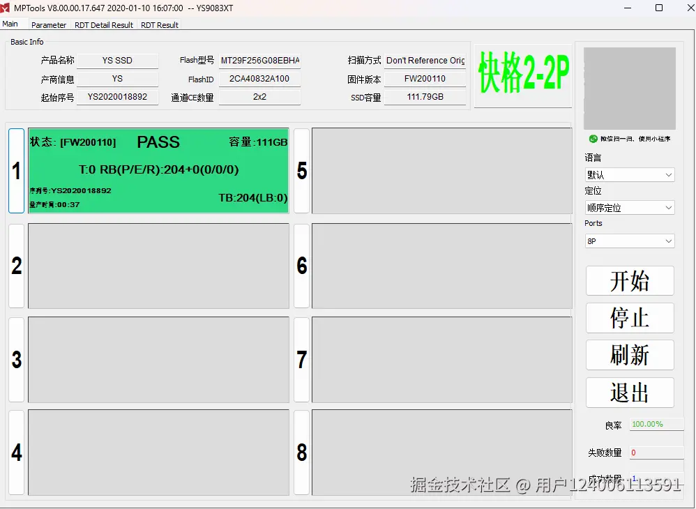Click the 扫描方式 field Don't Reference Orig
The width and height of the screenshot is (696, 509).
point(425,61)
